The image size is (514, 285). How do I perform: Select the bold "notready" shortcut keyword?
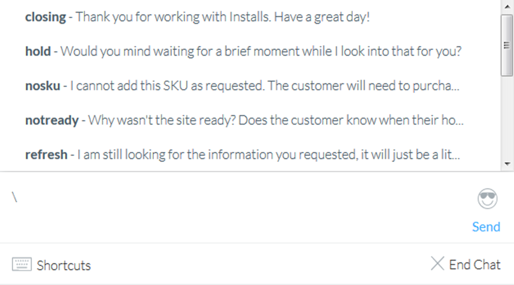52,120
